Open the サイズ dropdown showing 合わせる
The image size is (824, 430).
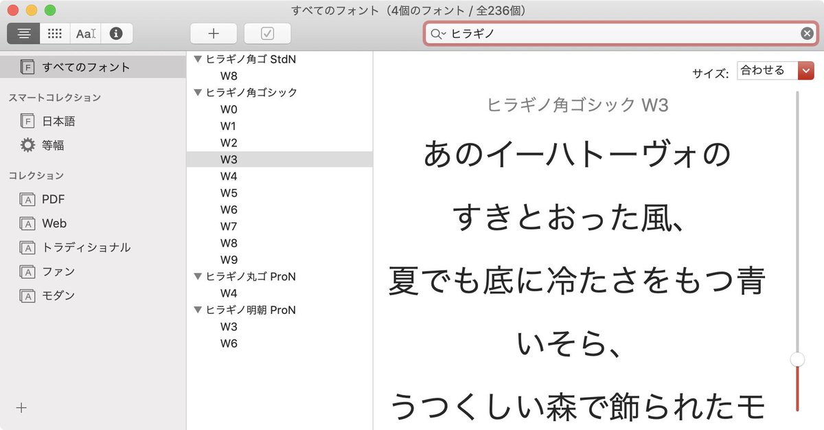[775, 70]
